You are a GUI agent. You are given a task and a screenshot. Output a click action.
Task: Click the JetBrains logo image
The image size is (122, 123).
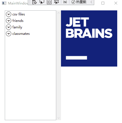pyautogui.click(x=89, y=38)
